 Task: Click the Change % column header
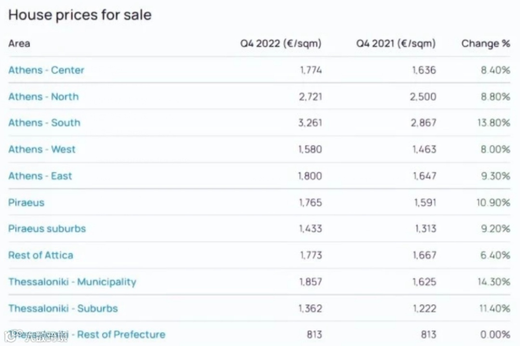485,44
